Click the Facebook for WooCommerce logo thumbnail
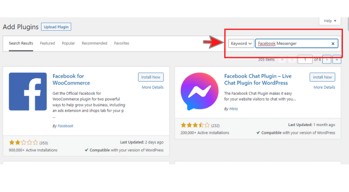 click(x=28, y=92)
